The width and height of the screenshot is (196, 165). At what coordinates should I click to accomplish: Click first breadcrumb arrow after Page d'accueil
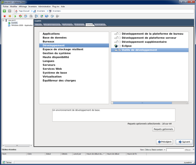(x=32, y=11)
